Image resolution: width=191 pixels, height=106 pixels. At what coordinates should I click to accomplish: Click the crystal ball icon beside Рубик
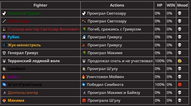(x=4, y=37)
